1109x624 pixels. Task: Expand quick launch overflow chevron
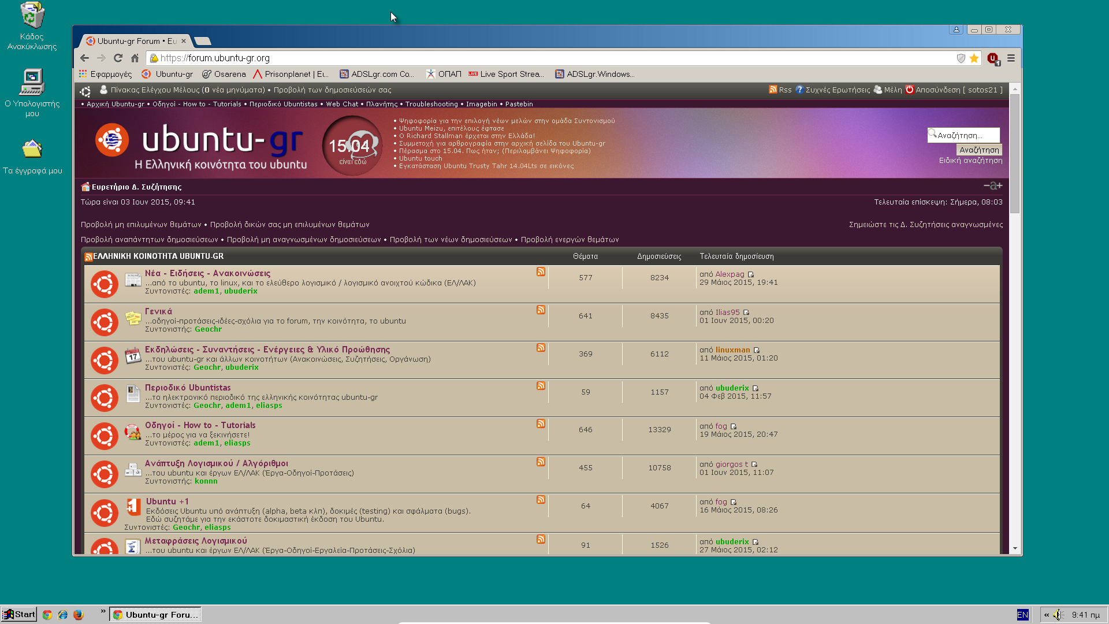point(103,611)
